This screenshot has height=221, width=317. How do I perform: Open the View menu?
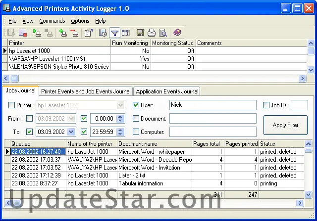pyautogui.click(x=28, y=21)
